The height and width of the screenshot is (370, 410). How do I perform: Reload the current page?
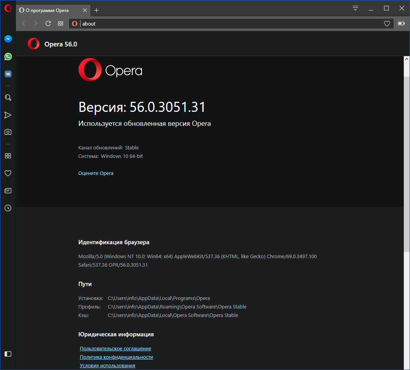tap(48, 24)
